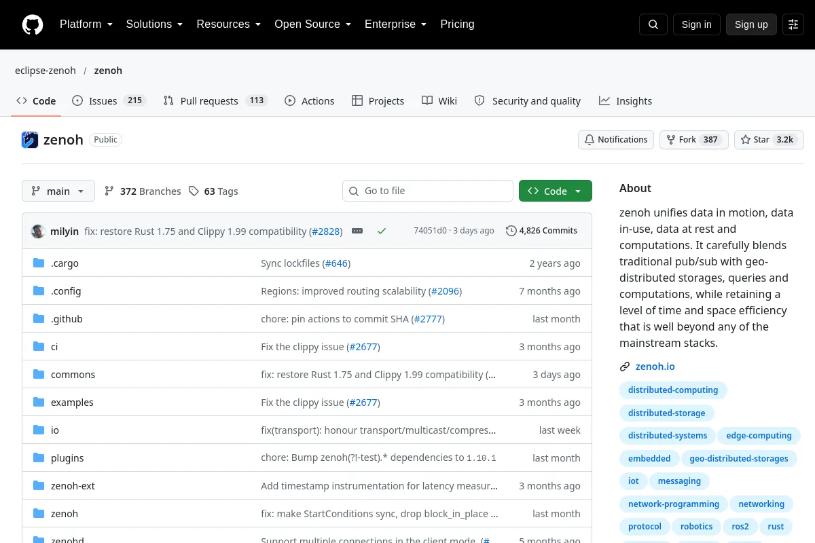Image resolution: width=815 pixels, height=543 pixels.
Task: Switch to the Issues tab
Action: [x=109, y=101]
